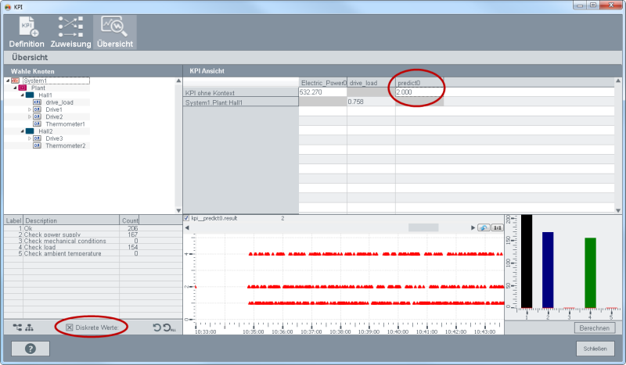626x365 pixels.
Task: Click the Drive1 device icon
Action: point(37,109)
